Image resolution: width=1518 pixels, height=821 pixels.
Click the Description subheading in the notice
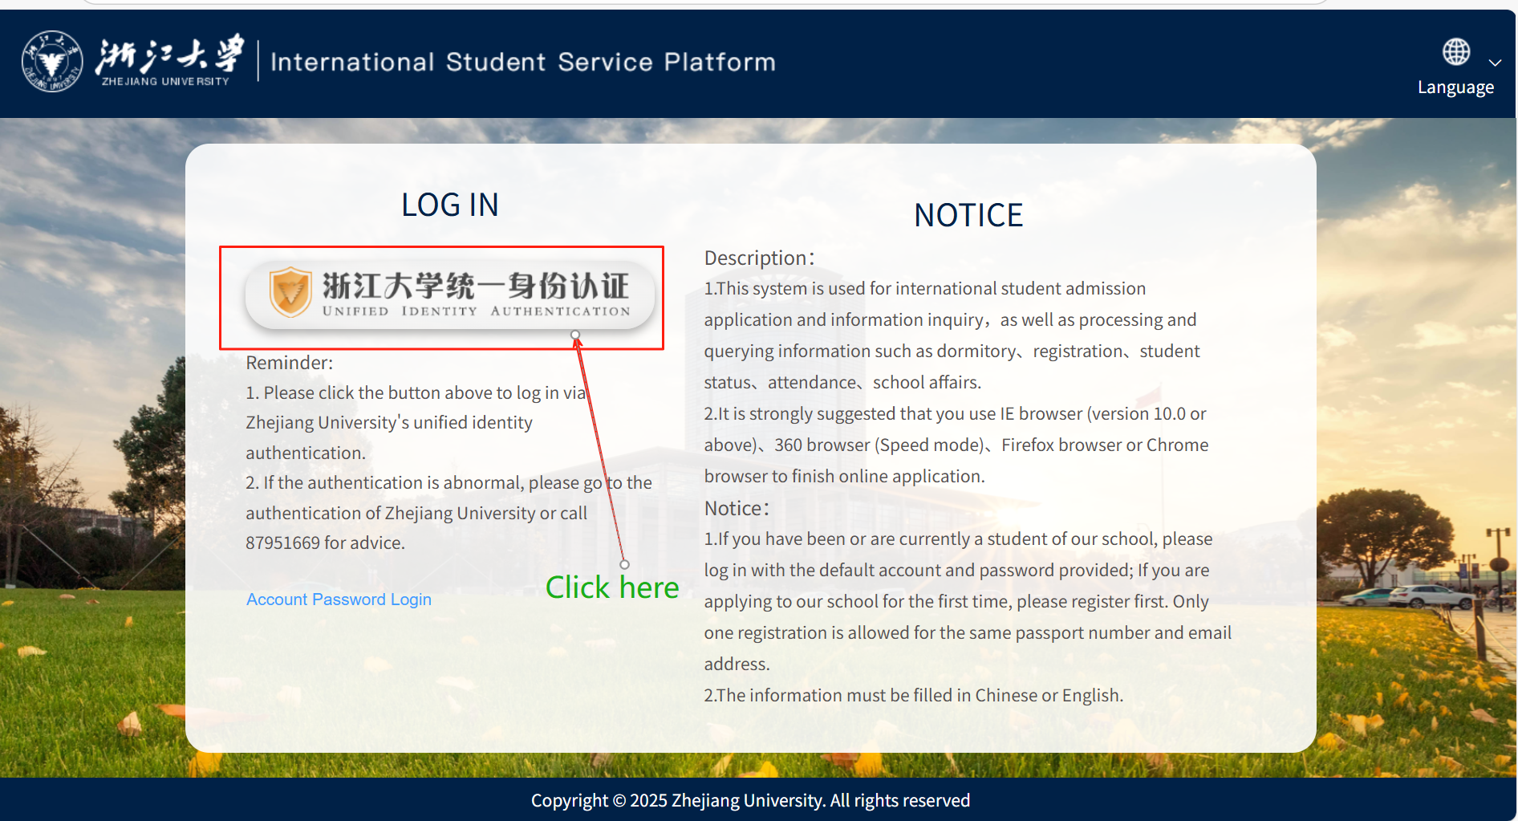(x=758, y=258)
